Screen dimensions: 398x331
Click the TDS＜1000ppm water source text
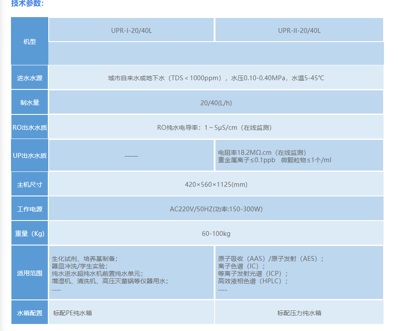[216, 78]
